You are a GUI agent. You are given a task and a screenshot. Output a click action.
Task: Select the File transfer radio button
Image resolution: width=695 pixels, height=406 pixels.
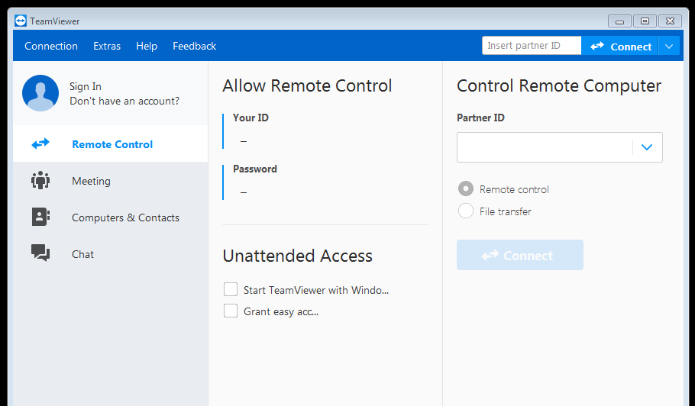tap(465, 211)
